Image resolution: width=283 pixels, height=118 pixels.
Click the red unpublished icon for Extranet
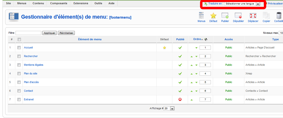click(180, 99)
